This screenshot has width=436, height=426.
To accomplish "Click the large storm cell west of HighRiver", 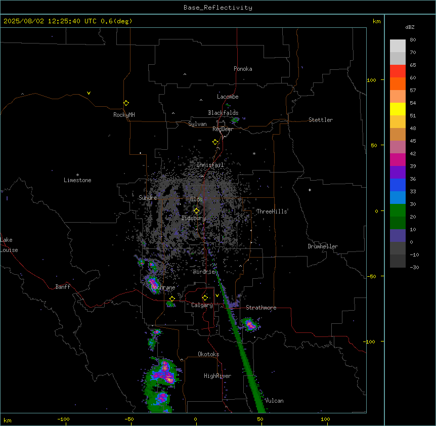I will coord(163,372).
